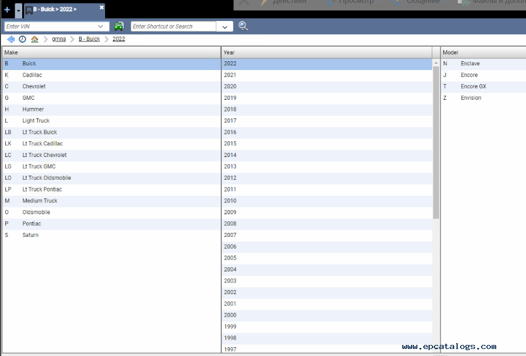This screenshot has width=526, height=356.
Task: Select year 2016 in the Year list
Action: [x=327, y=132]
